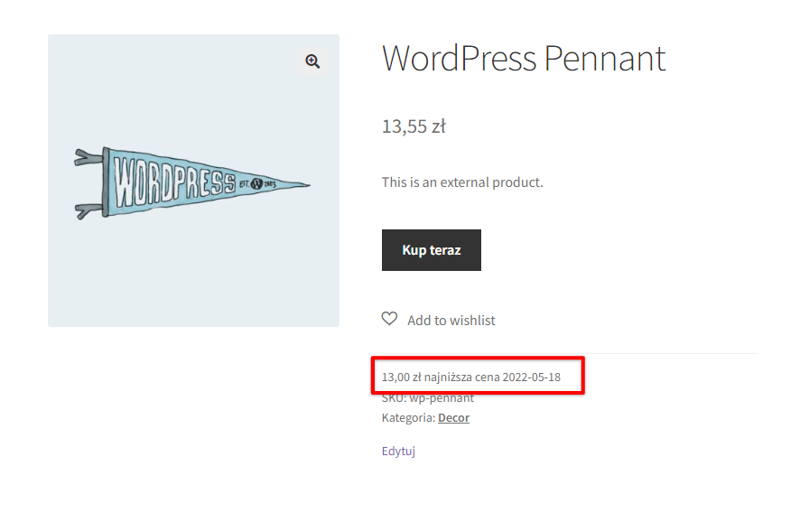Image resolution: width=800 pixels, height=522 pixels.
Task: Click the 2022-05-18 lowest price date
Action: [x=532, y=378]
